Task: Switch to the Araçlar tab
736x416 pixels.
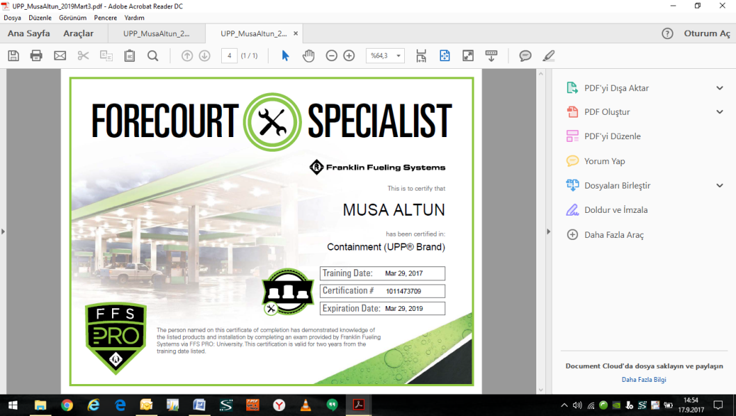Action: click(x=78, y=33)
